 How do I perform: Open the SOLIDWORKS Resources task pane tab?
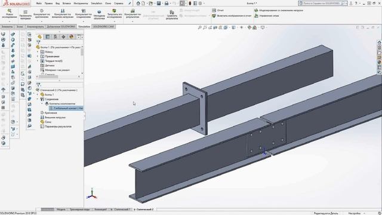pyautogui.click(x=380, y=42)
